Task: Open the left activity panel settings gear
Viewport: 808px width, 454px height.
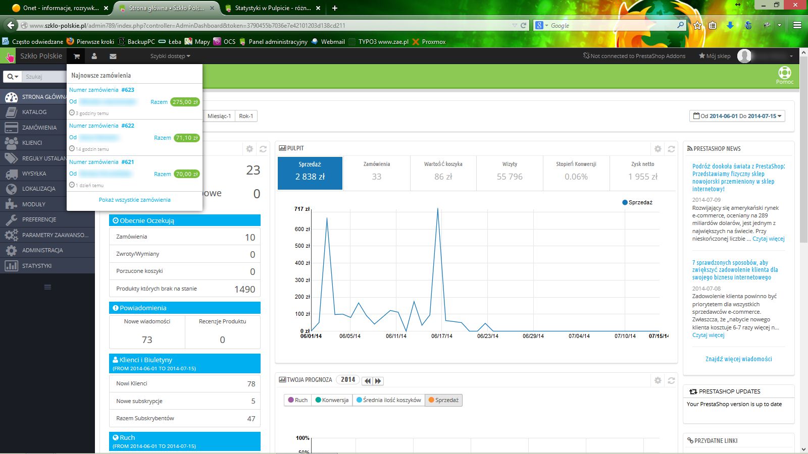Action: click(249, 149)
